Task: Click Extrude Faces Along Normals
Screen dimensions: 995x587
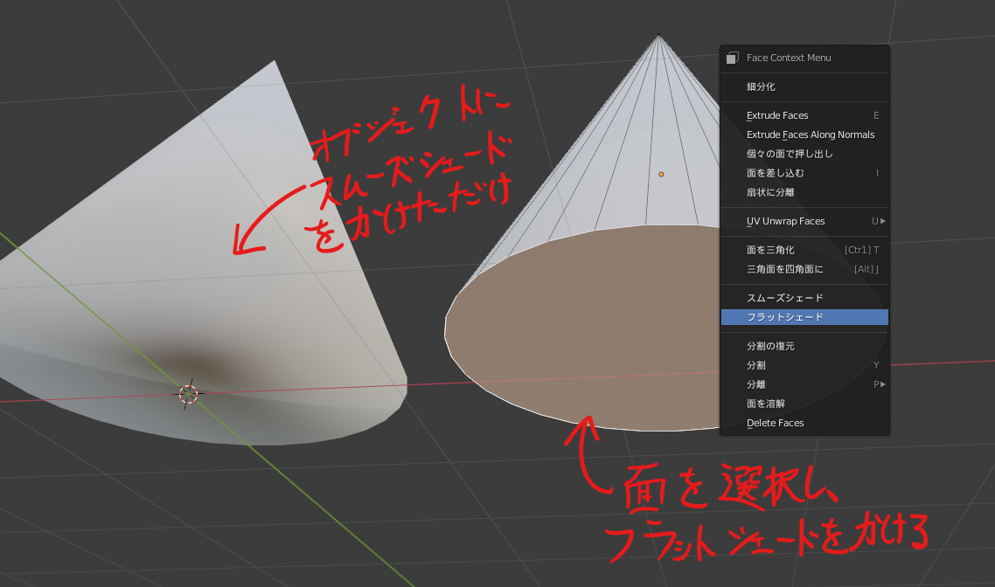Action: 804,135
